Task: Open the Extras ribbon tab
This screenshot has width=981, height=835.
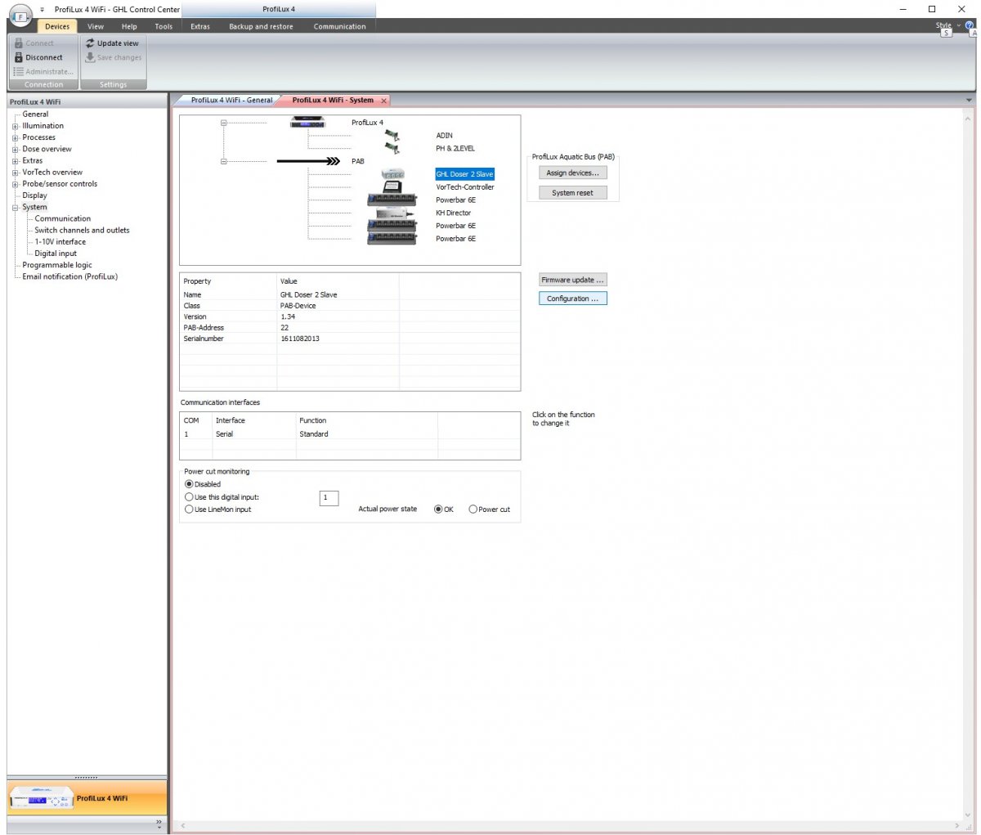Action: point(200,26)
